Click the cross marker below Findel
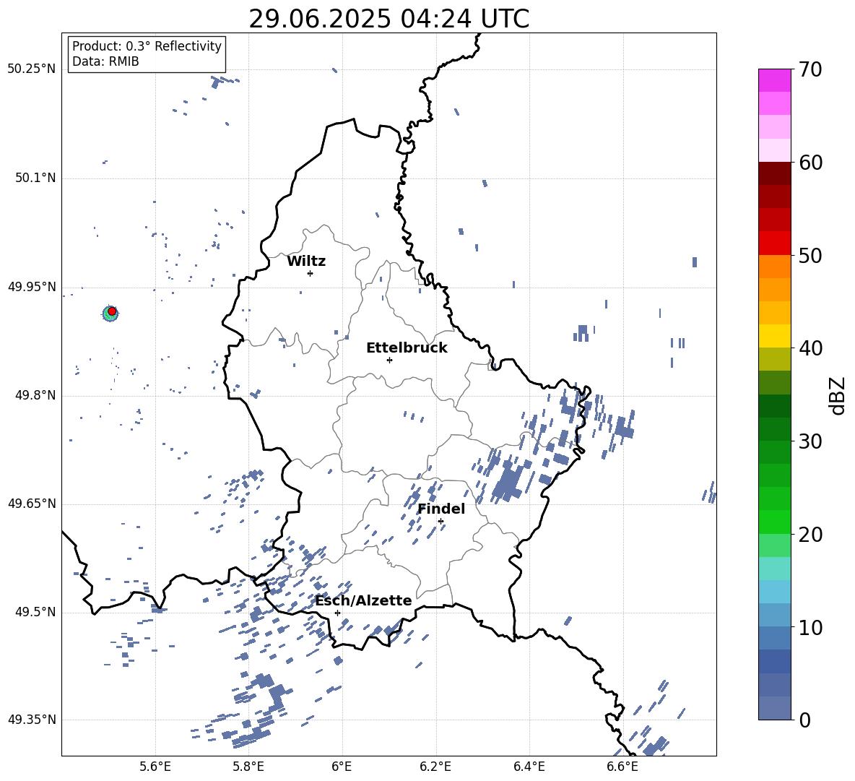The image size is (855, 781). [440, 522]
